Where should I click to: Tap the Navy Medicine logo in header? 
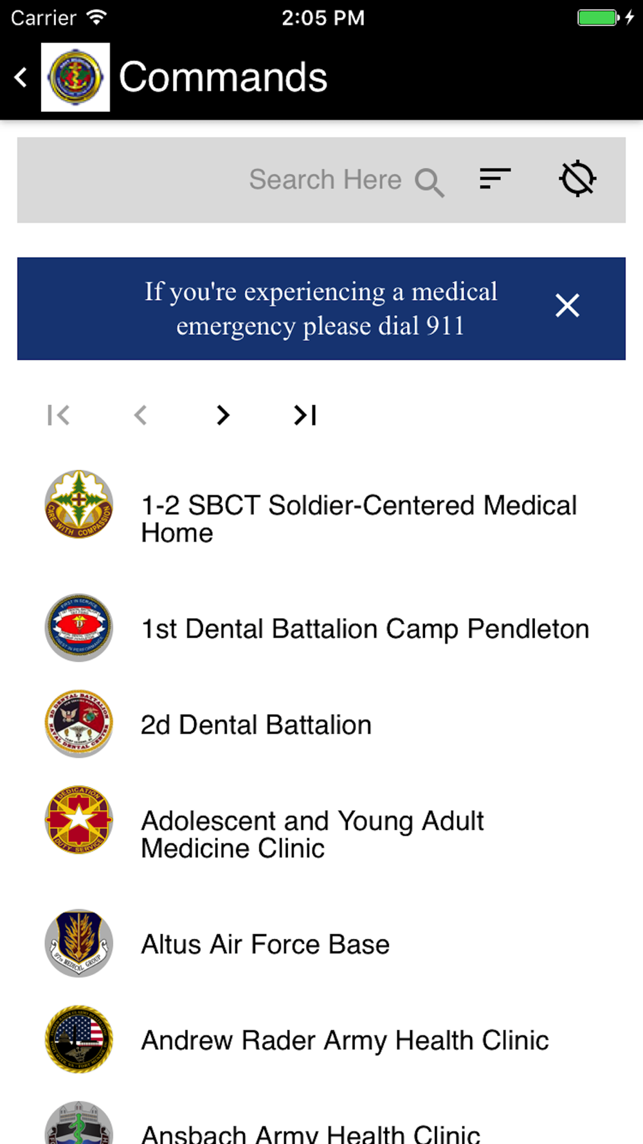[75, 77]
